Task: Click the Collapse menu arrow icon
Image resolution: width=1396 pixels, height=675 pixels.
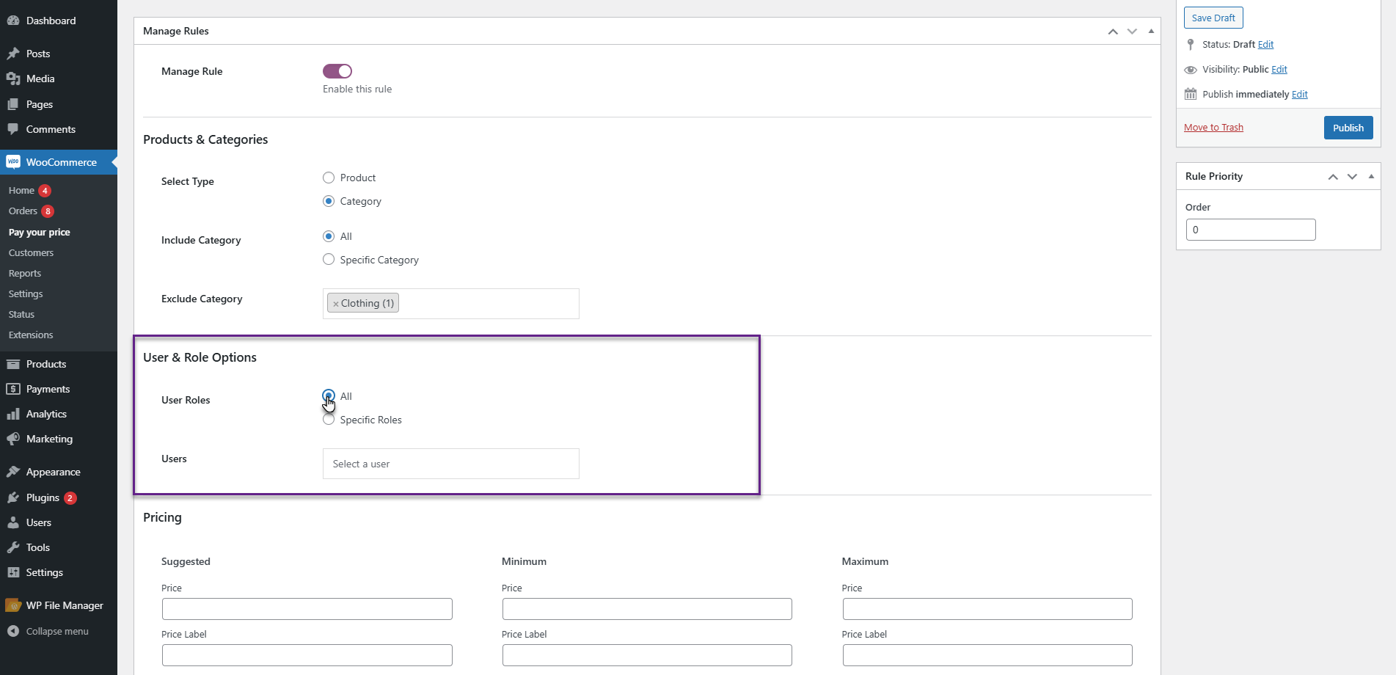Action: [x=13, y=631]
